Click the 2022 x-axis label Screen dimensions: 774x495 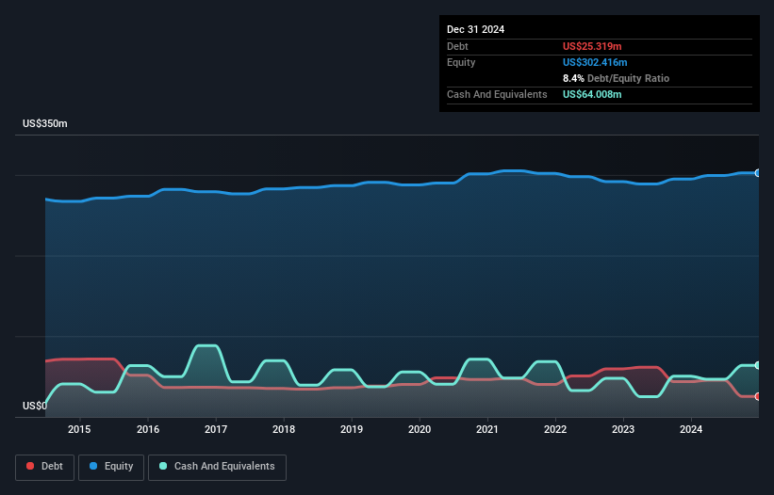pos(555,429)
